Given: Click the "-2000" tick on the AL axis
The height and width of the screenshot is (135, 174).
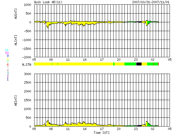Looking at the screenshot, I should (x=27, y=57).
